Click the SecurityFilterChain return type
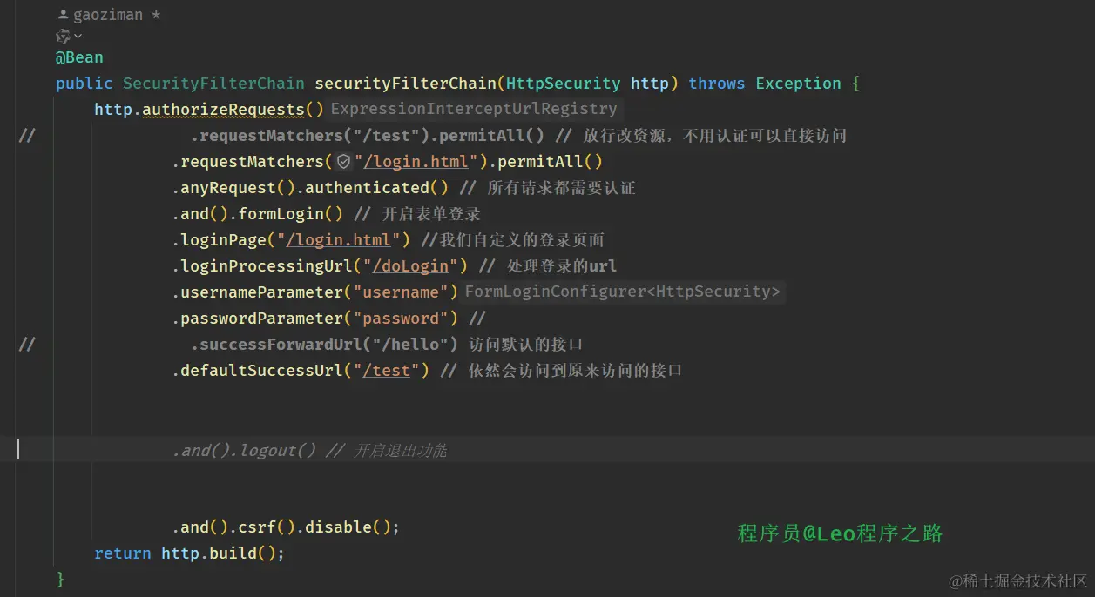 213,84
